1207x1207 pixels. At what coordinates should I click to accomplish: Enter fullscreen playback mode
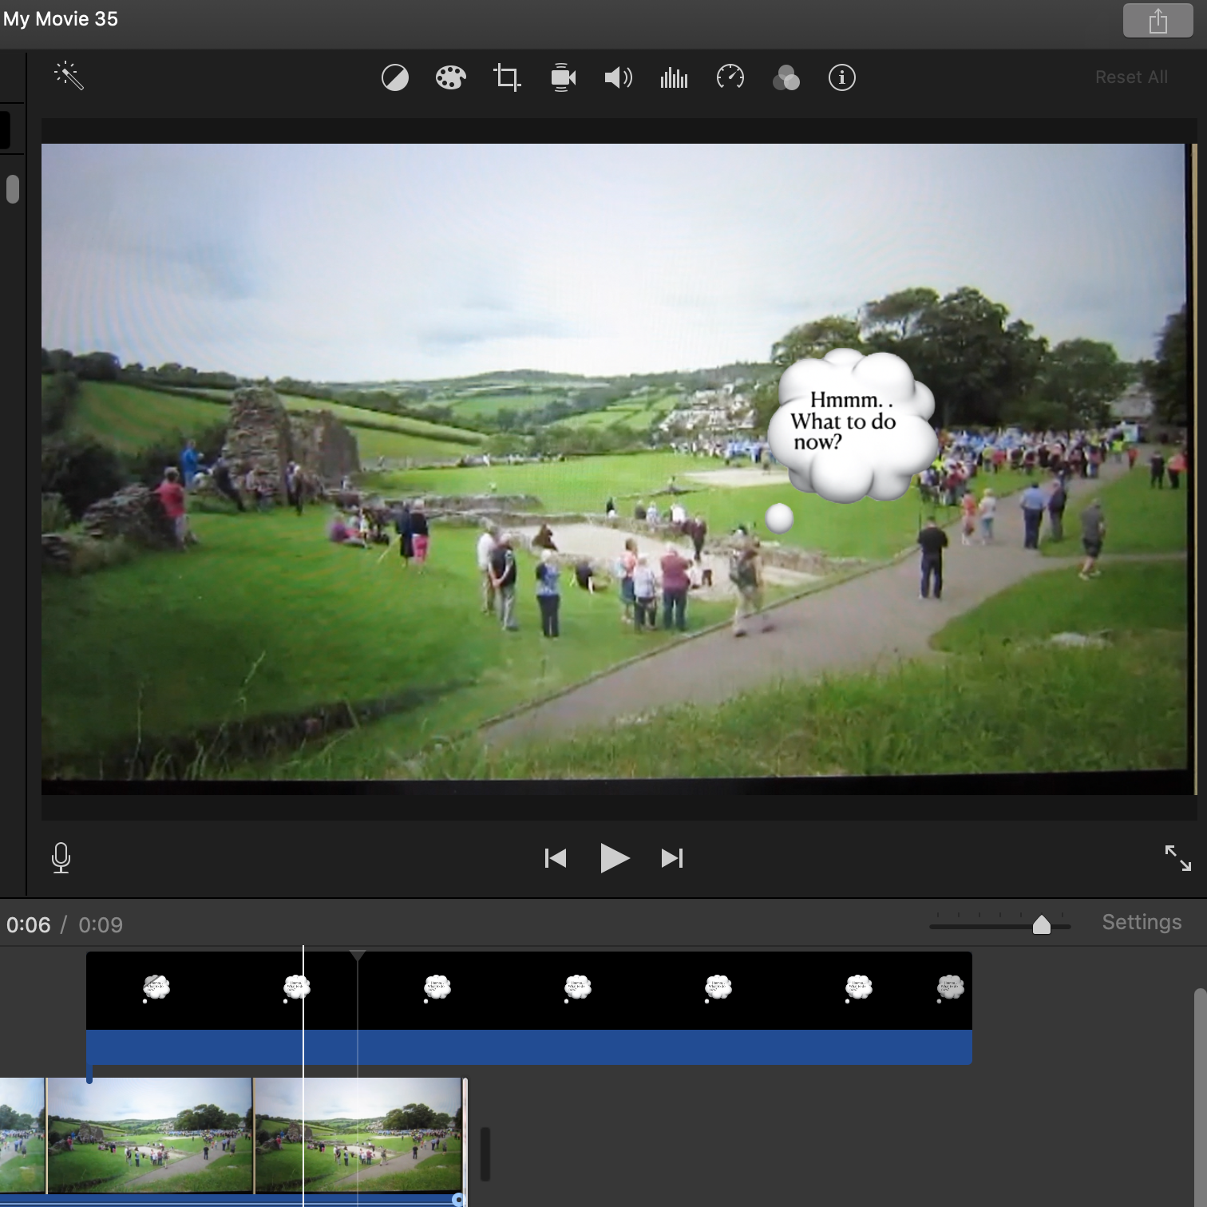[x=1177, y=858]
